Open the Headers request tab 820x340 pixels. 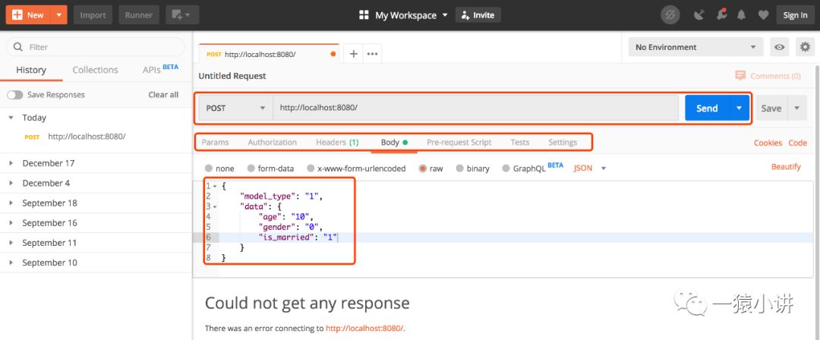(x=336, y=142)
